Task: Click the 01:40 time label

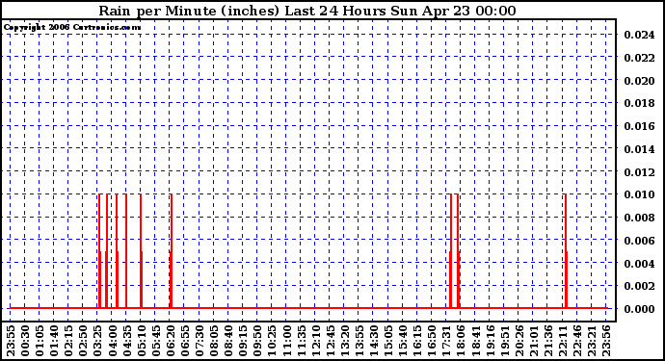Action: (x=54, y=341)
